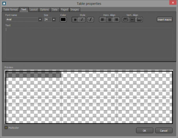Set vertical alignment to top

(x=125, y=20)
